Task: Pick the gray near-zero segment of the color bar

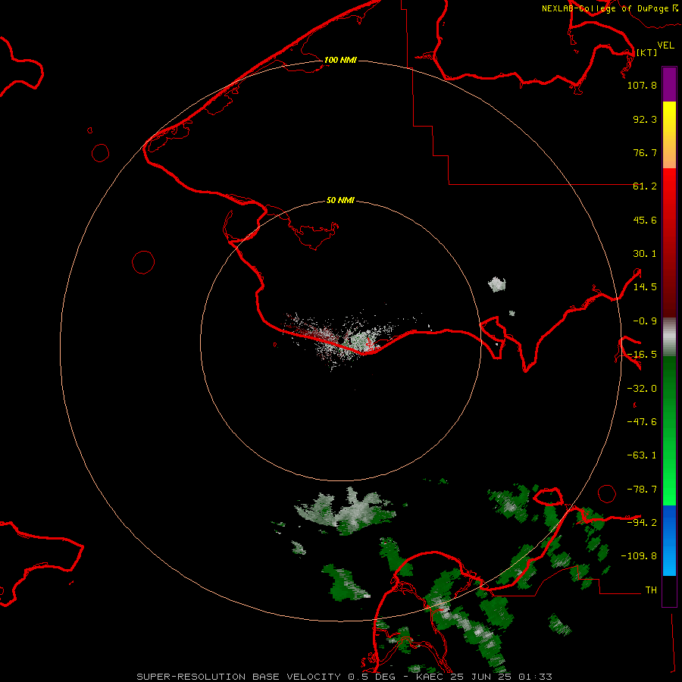Action: [669, 337]
